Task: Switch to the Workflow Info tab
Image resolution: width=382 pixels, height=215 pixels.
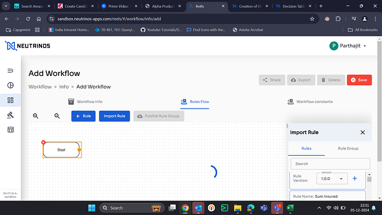Action: click(x=85, y=101)
